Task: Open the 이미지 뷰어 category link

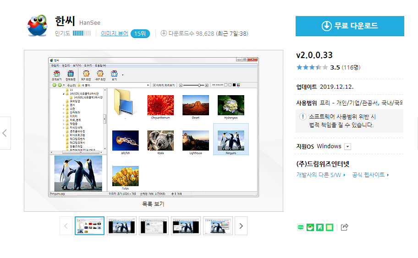Action: [115, 33]
